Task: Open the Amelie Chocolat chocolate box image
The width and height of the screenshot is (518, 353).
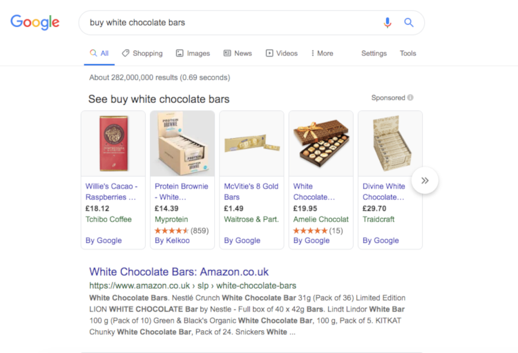Action: point(321,144)
